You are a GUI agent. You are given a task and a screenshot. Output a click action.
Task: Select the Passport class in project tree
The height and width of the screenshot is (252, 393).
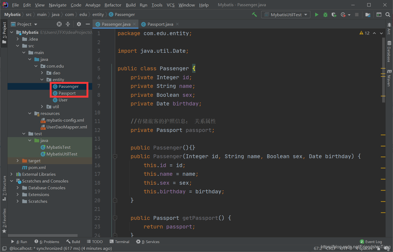[x=67, y=93]
